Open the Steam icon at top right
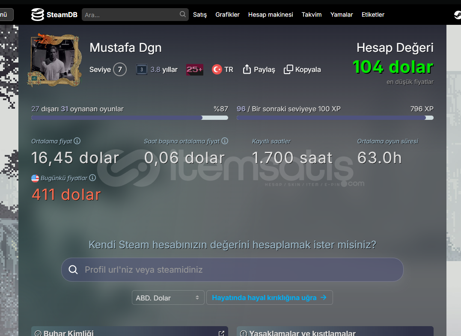 458,15
